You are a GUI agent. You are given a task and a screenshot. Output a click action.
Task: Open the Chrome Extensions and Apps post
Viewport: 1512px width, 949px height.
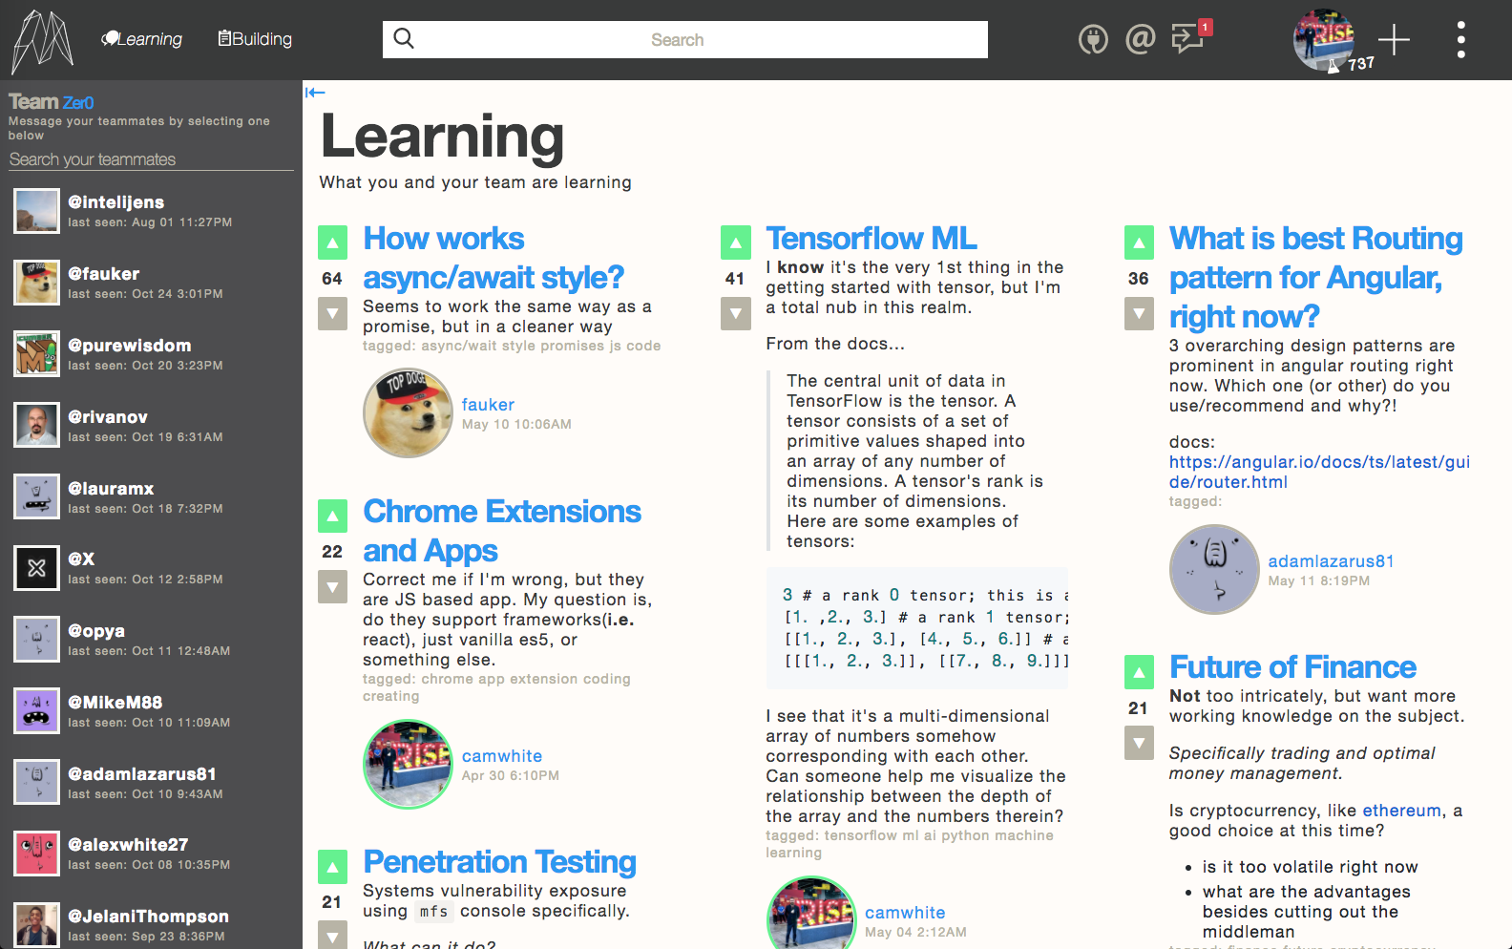pos(502,531)
